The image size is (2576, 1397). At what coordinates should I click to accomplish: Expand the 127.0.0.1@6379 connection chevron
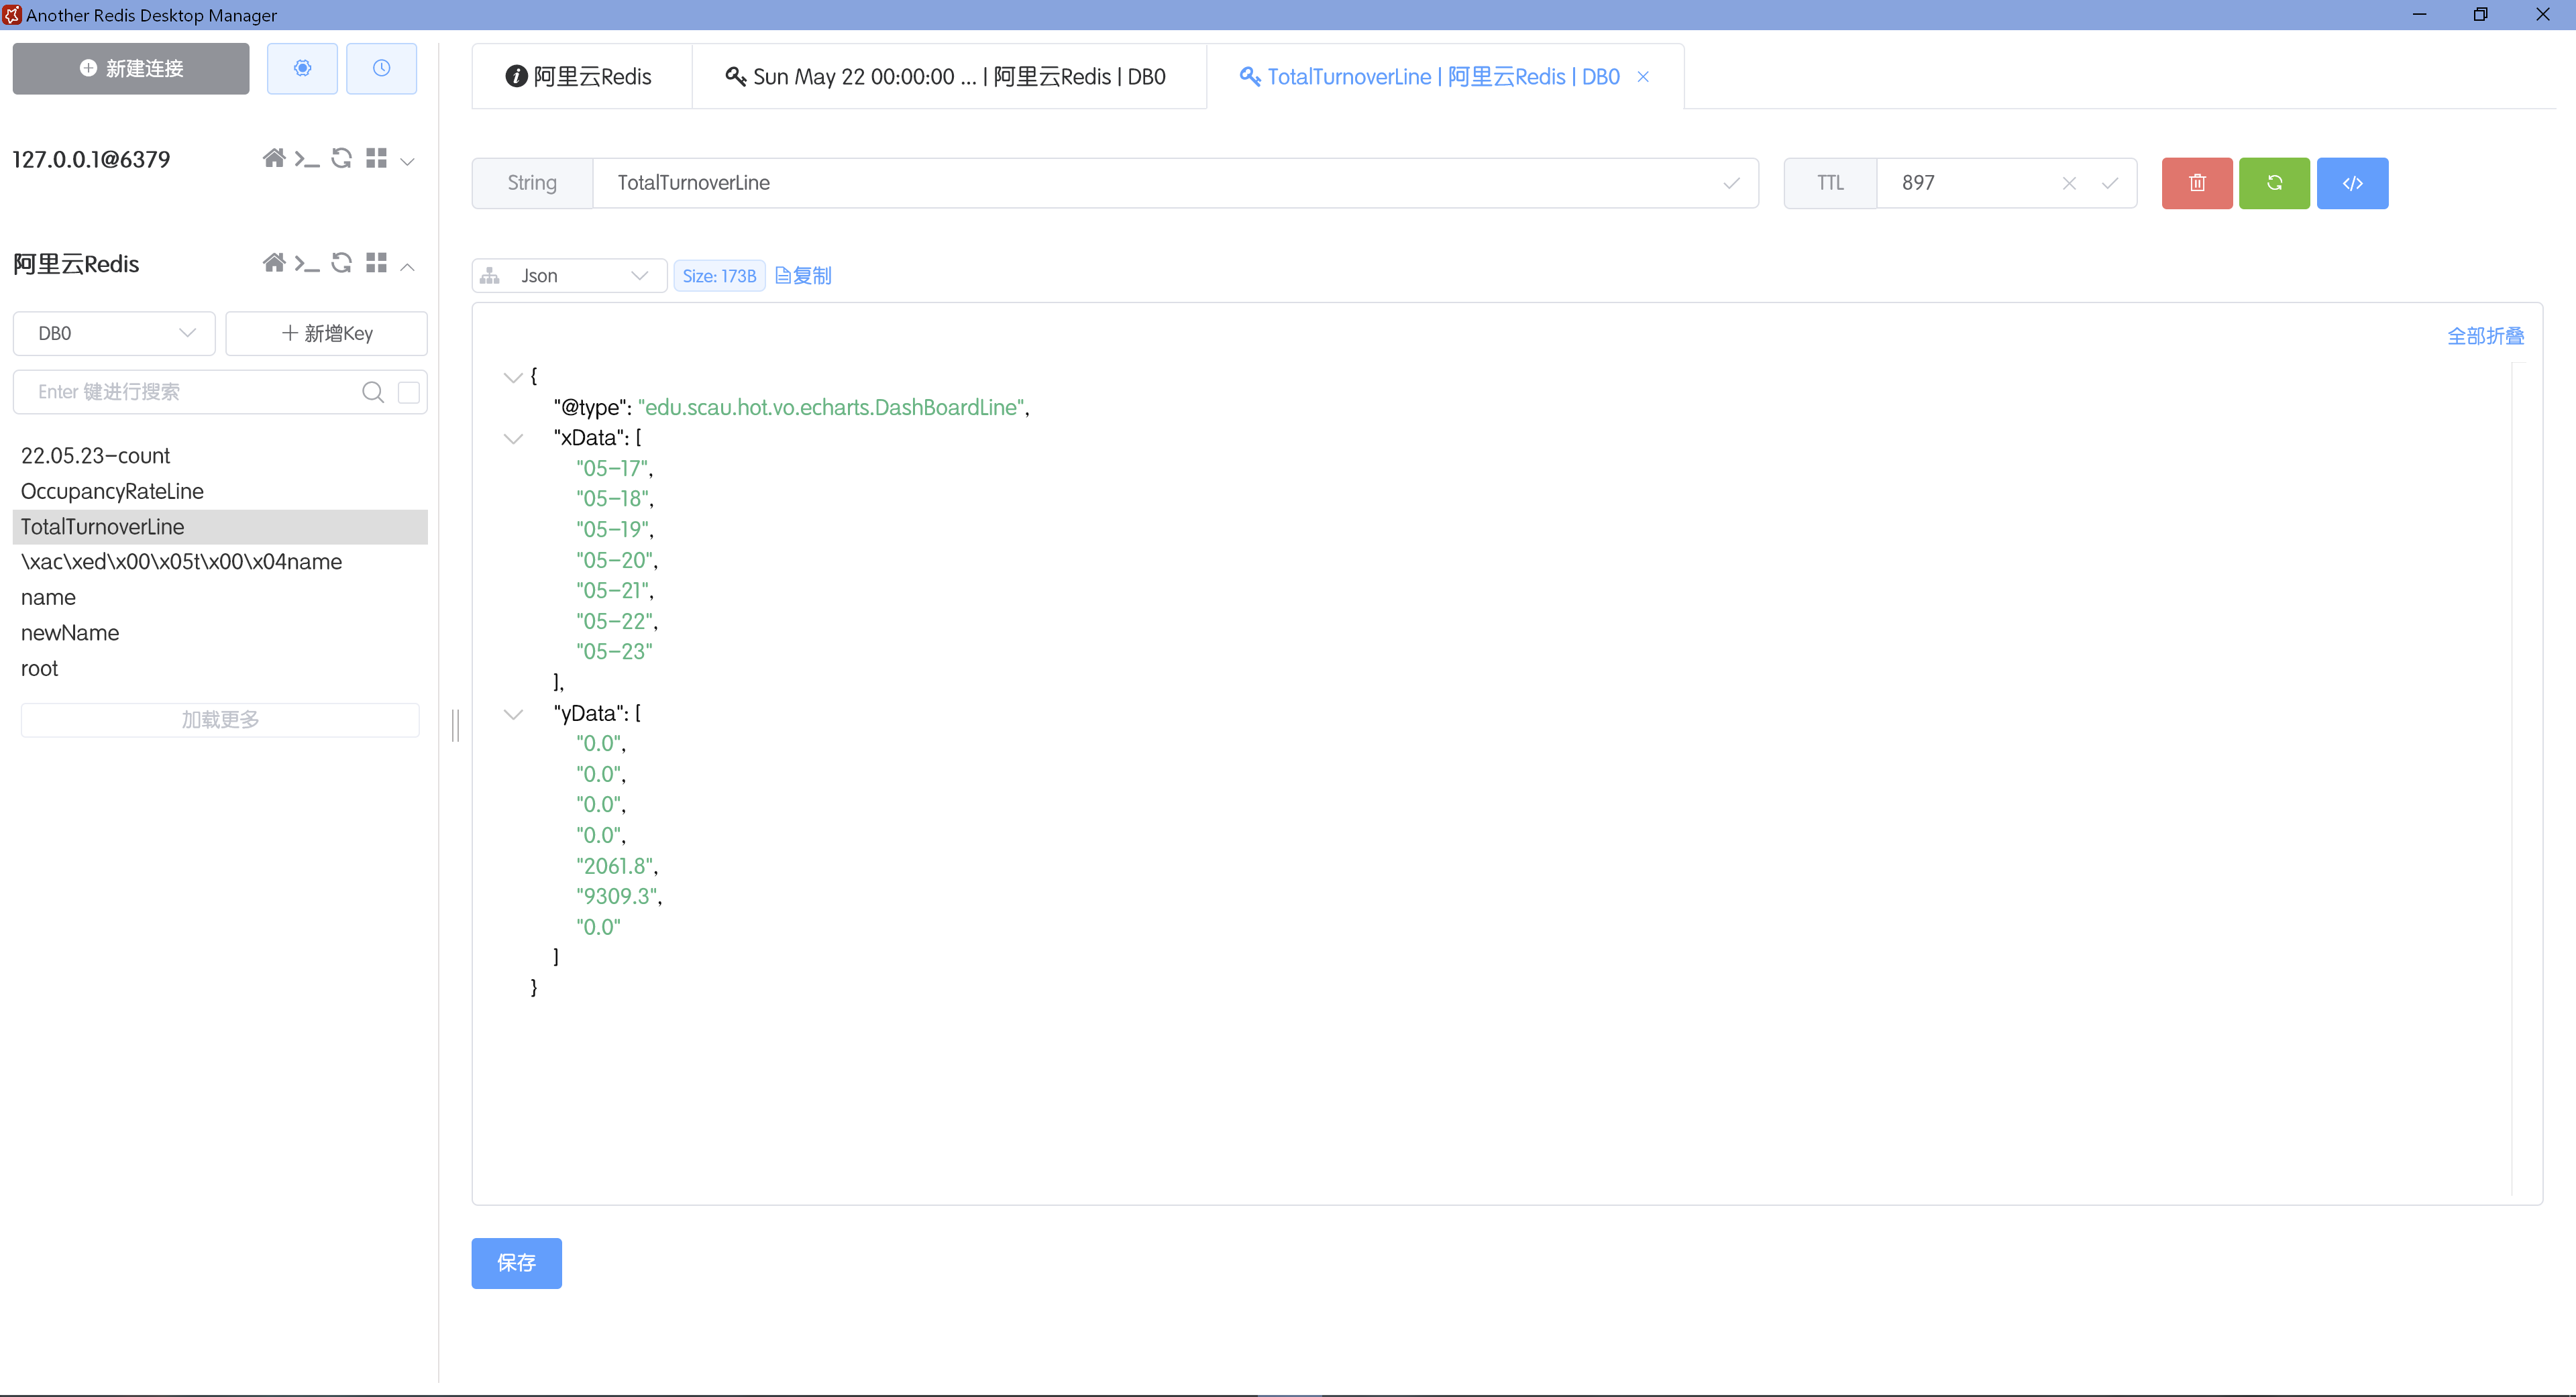point(407,161)
